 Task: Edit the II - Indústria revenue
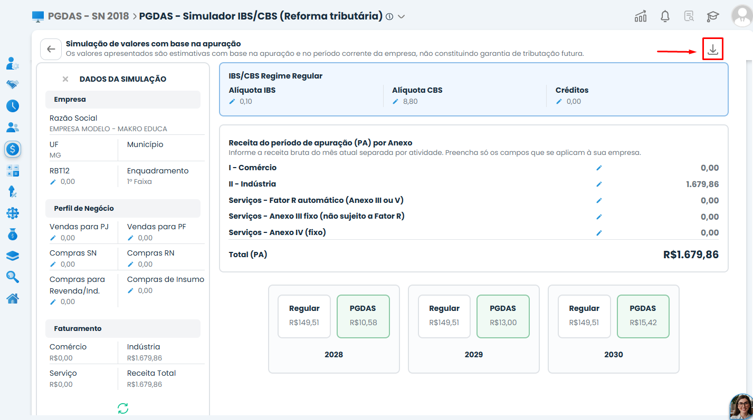(x=599, y=184)
